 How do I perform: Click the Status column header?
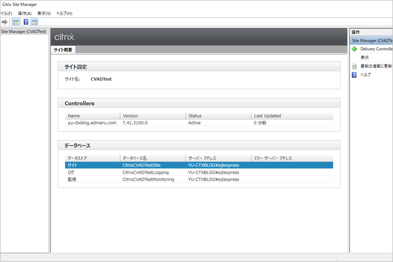(x=218, y=116)
